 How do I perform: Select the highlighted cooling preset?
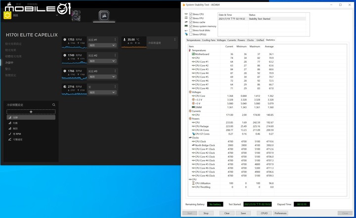pos(31,117)
